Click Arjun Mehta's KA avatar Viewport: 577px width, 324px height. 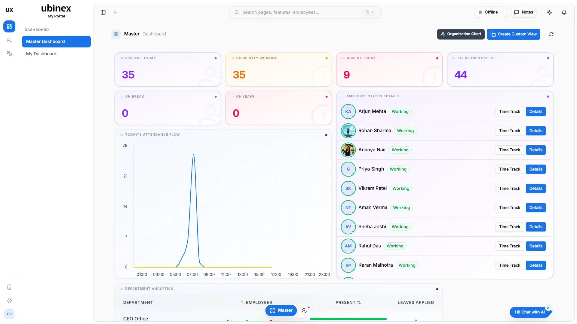(x=348, y=112)
